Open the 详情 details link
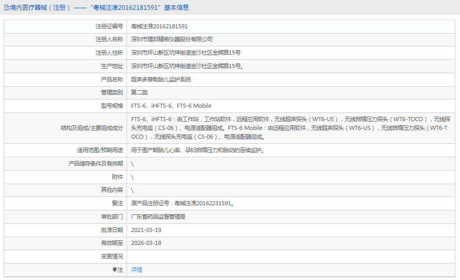This screenshot has width=460, height=280. (136, 270)
